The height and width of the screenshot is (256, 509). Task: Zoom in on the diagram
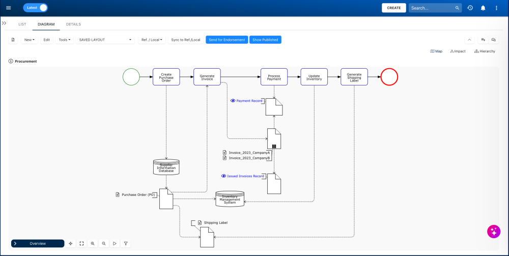point(93,243)
